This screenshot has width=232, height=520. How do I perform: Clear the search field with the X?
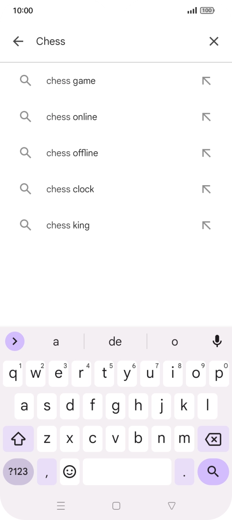(214, 41)
